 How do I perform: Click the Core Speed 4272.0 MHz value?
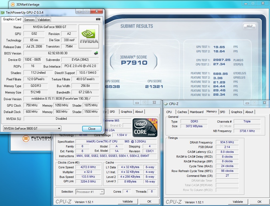click(88, 167)
